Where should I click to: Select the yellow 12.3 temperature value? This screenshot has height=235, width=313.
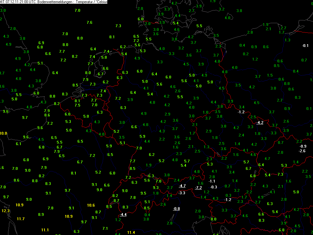click(x=6, y=211)
